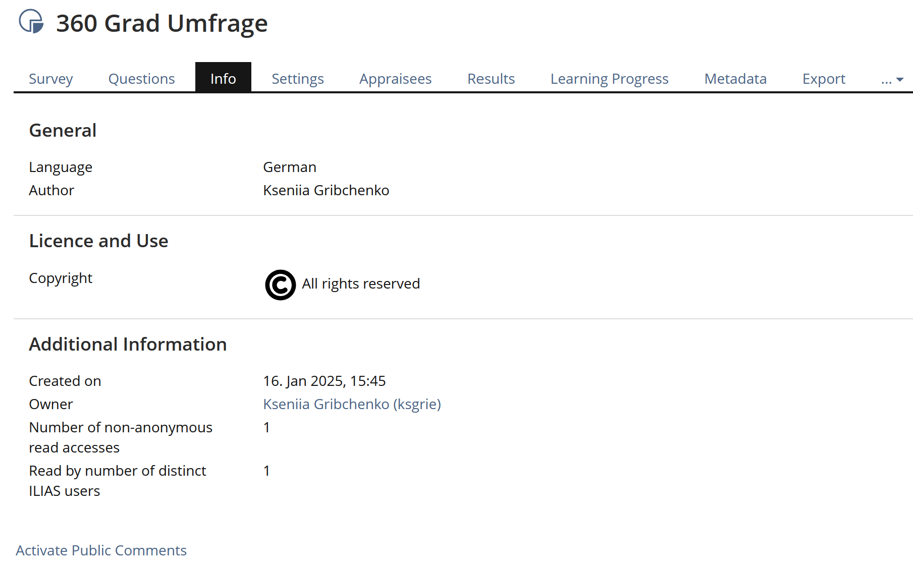Open the Appraisees tab
913x566 pixels.
click(x=395, y=79)
